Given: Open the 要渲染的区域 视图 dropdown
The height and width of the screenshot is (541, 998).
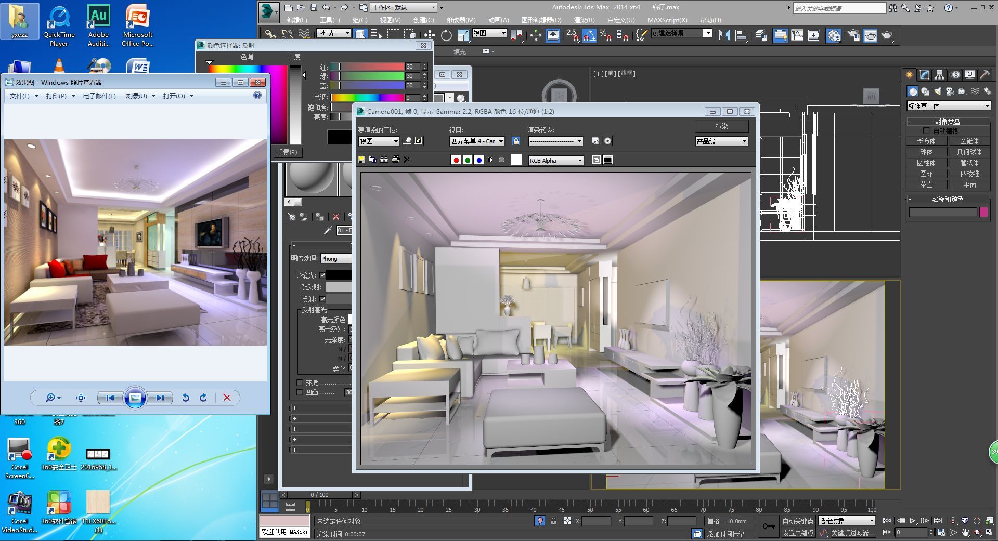Looking at the screenshot, I should (379, 141).
